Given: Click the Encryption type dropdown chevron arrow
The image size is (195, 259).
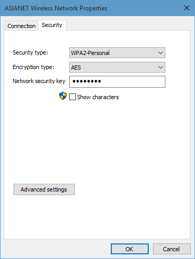Looking at the screenshot, I should pos(161,67).
